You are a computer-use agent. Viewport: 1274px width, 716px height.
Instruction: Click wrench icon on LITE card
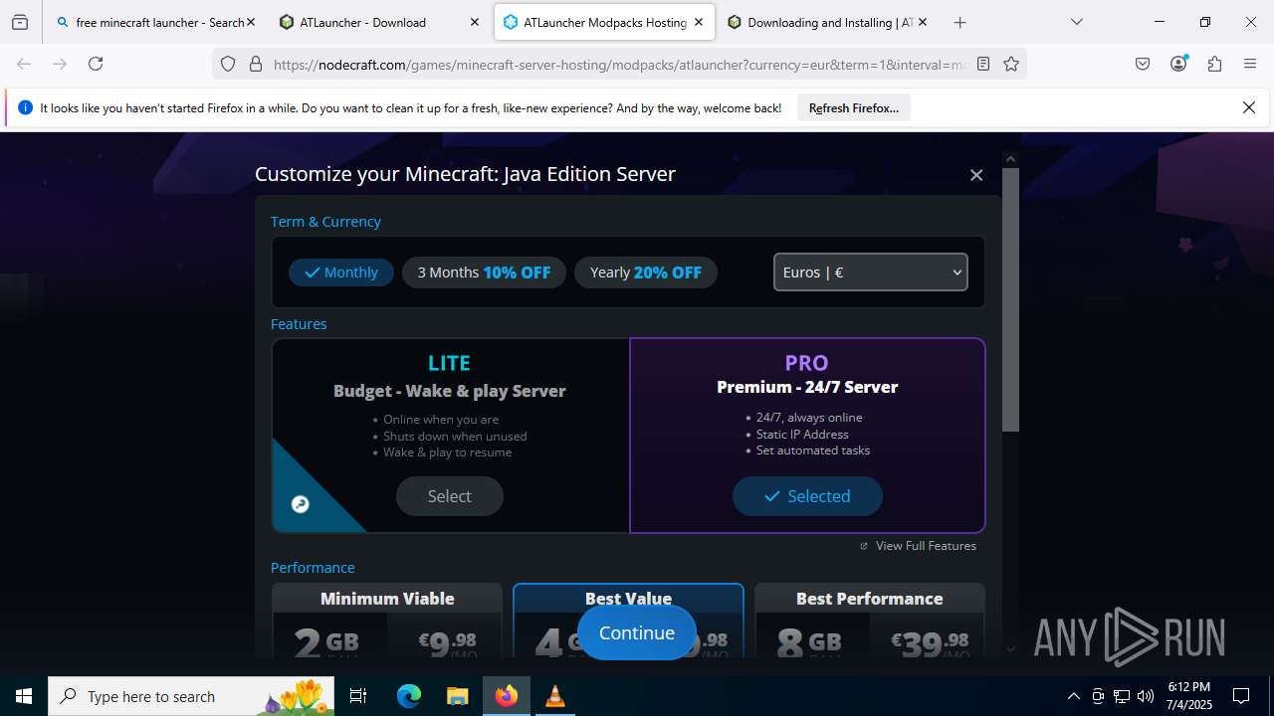(x=301, y=504)
